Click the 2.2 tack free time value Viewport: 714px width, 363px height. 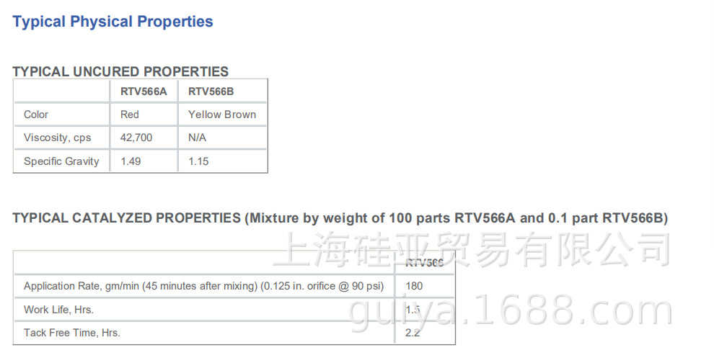pos(413,333)
